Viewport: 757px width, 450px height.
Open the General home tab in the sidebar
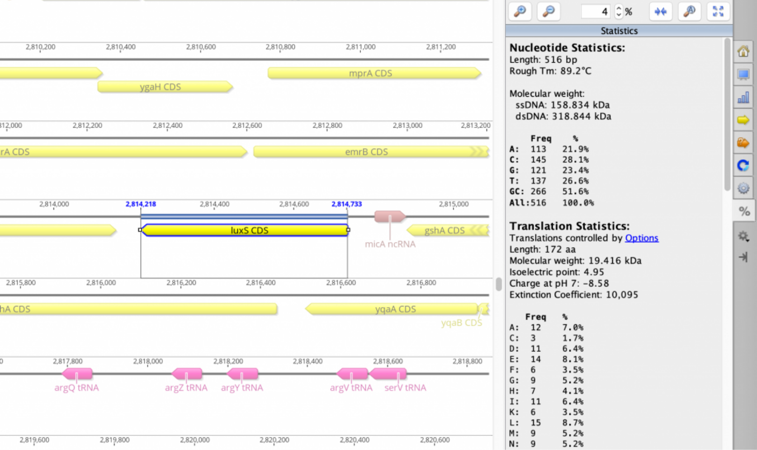743,51
